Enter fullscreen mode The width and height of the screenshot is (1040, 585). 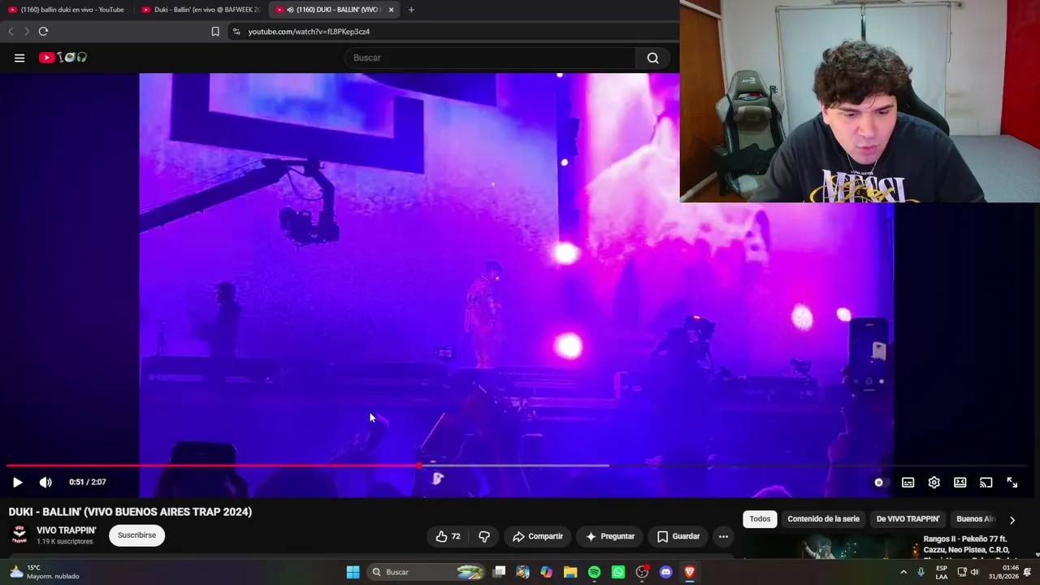point(1012,483)
